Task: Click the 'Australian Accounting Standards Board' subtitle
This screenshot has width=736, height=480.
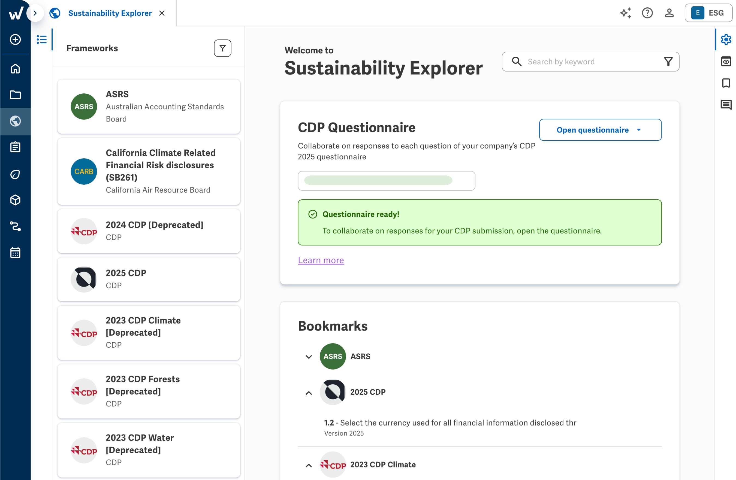Action: (x=165, y=113)
